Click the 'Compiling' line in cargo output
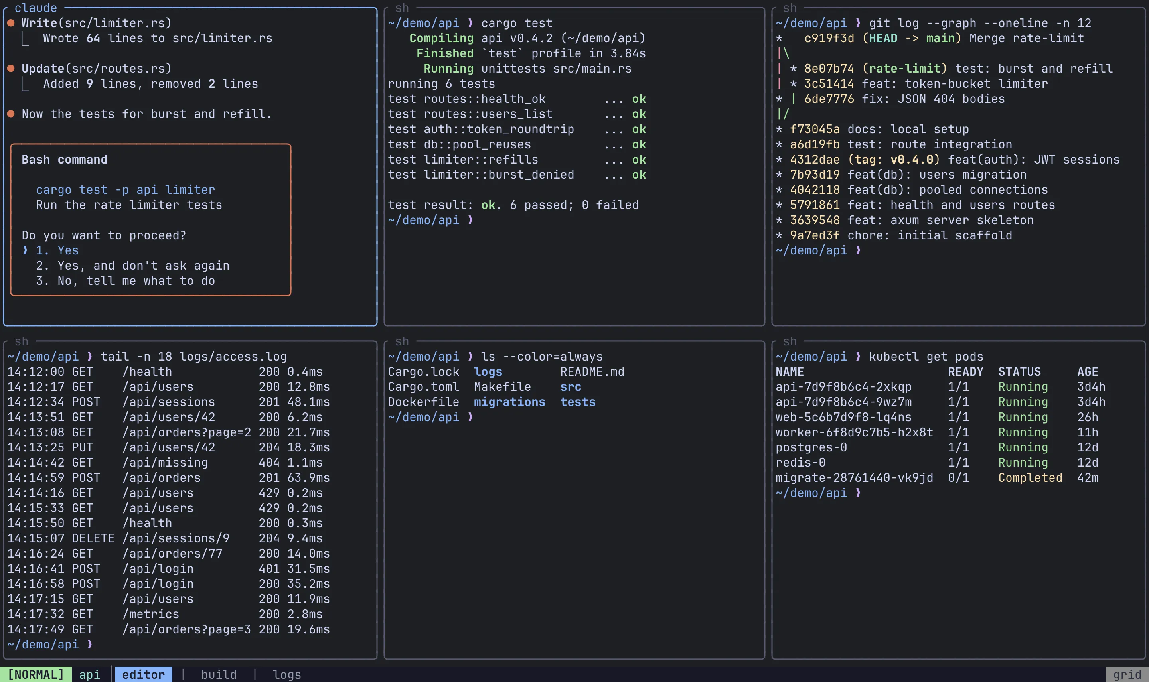1149x682 pixels. [527, 38]
